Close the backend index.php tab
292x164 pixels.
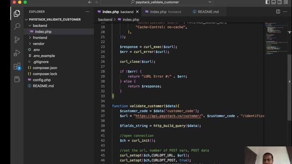pos(137,12)
